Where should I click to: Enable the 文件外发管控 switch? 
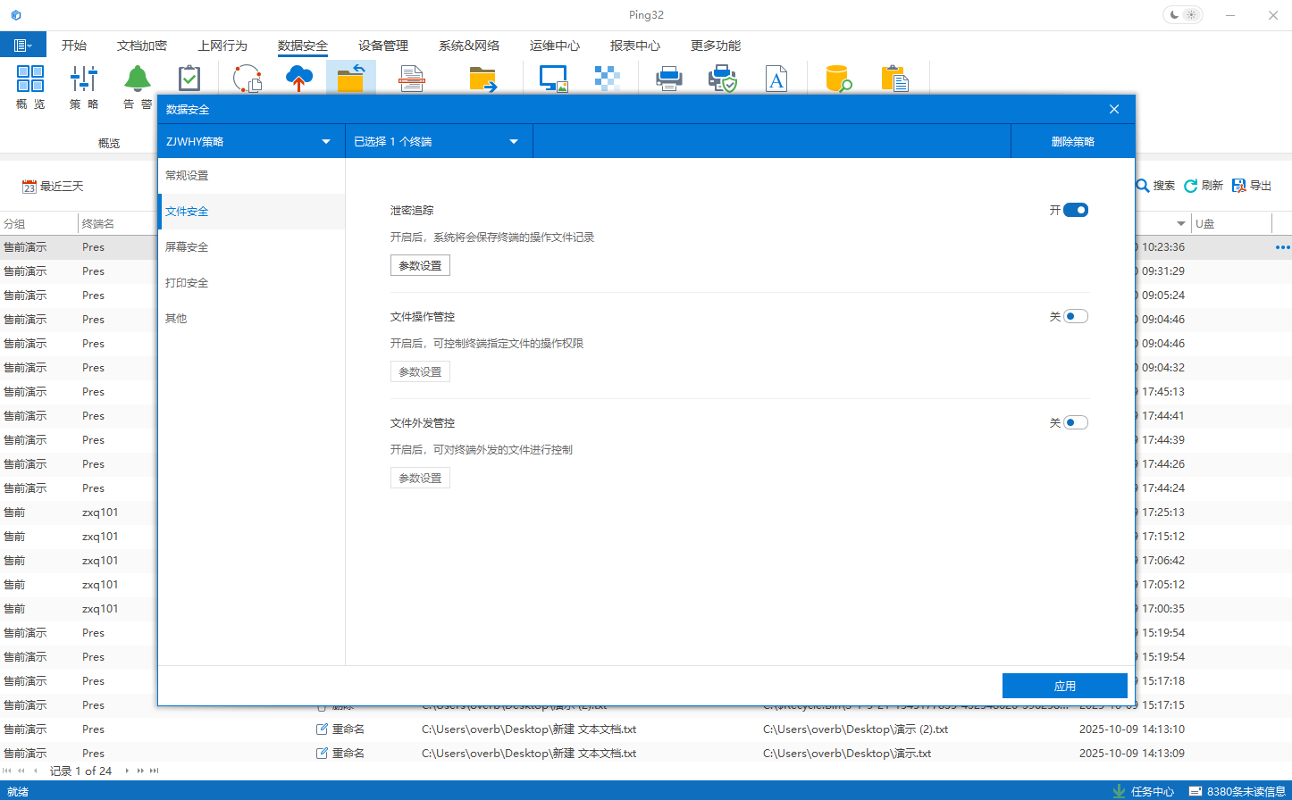pos(1076,423)
